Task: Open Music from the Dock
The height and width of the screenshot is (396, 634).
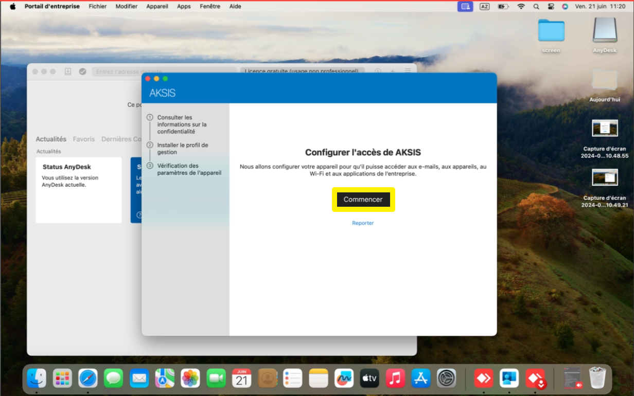Action: [395, 379]
